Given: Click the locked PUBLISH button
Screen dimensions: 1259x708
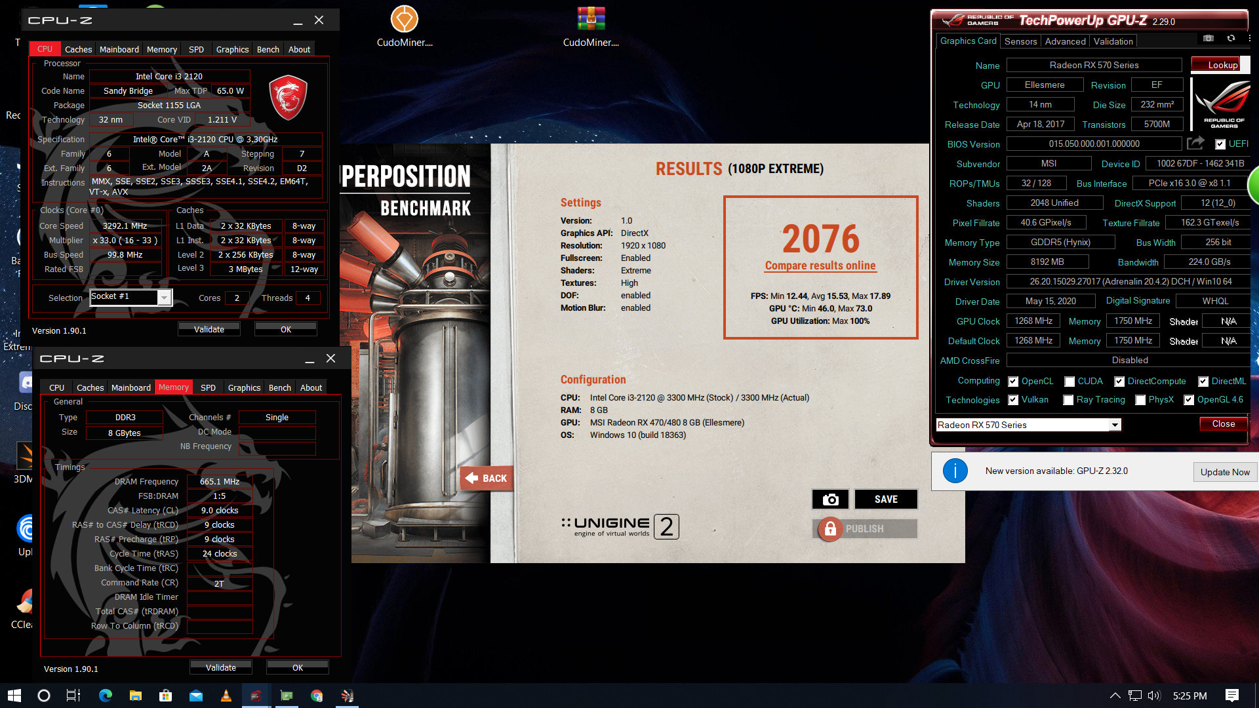Looking at the screenshot, I should (x=865, y=528).
